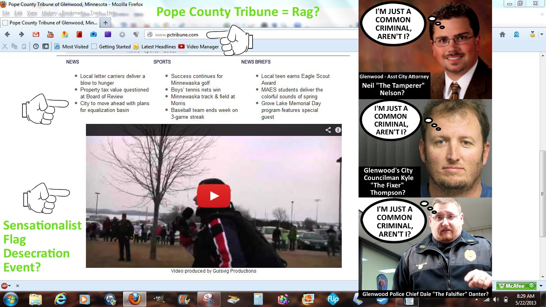Open the Bookmarks menu
This screenshot has height=307, width=546.
74,13
